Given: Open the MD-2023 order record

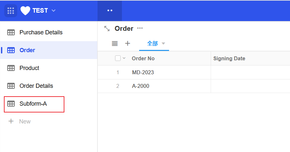Looking at the screenshot, I should tap(143, 72).
